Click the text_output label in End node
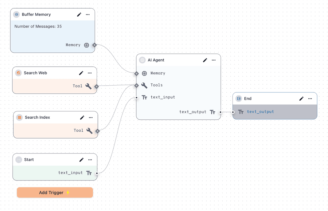This screenshot has width=328, height=211. [260, 112]
